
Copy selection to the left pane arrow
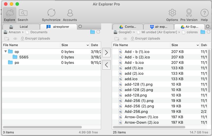click(106, 65)
